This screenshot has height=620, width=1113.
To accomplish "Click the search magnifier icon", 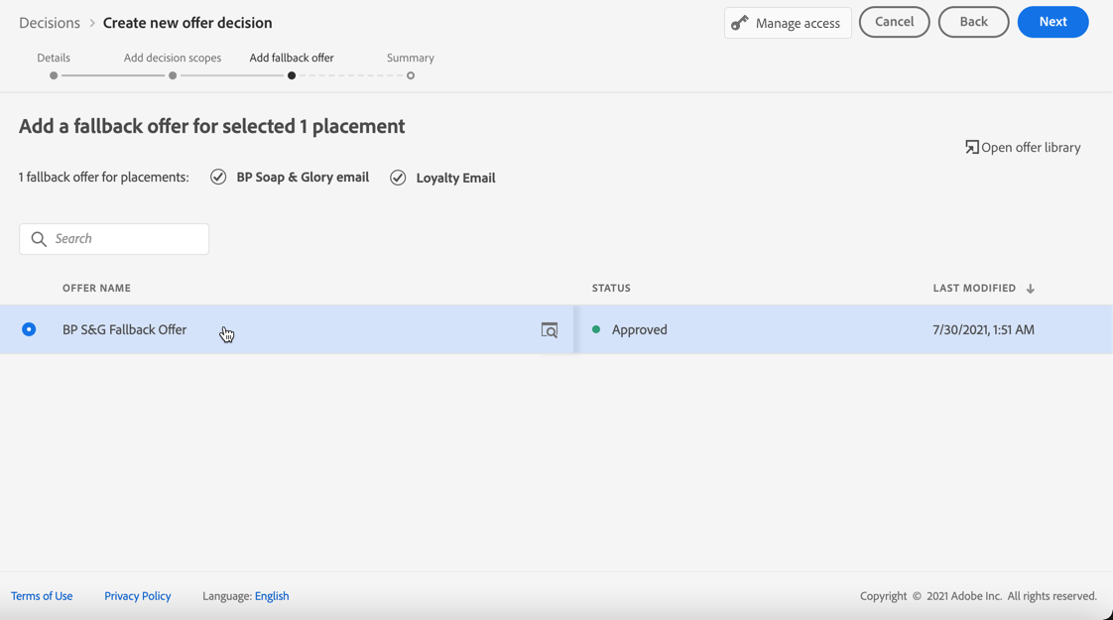I will 39,239.
